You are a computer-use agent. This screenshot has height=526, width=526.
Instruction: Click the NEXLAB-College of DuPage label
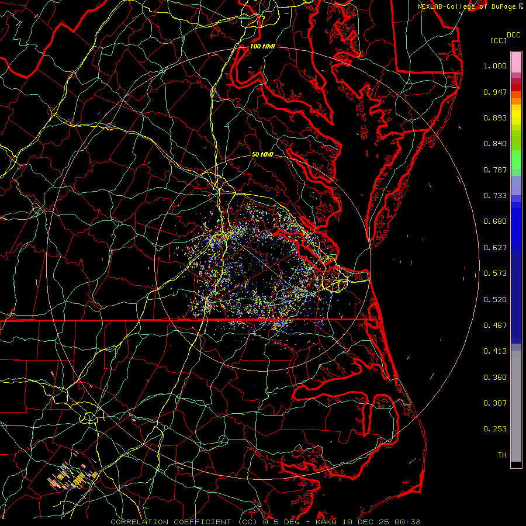(x=466, y=6)
